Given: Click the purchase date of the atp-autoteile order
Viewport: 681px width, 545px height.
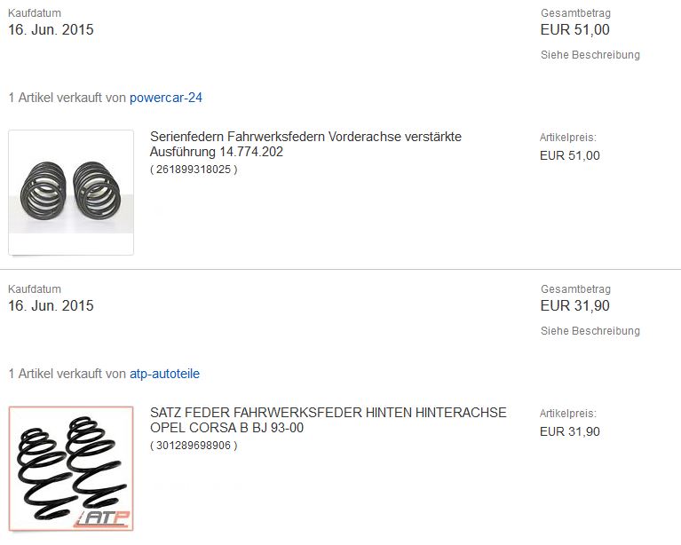Looking at the screenshot, I should tap(51, 305).
